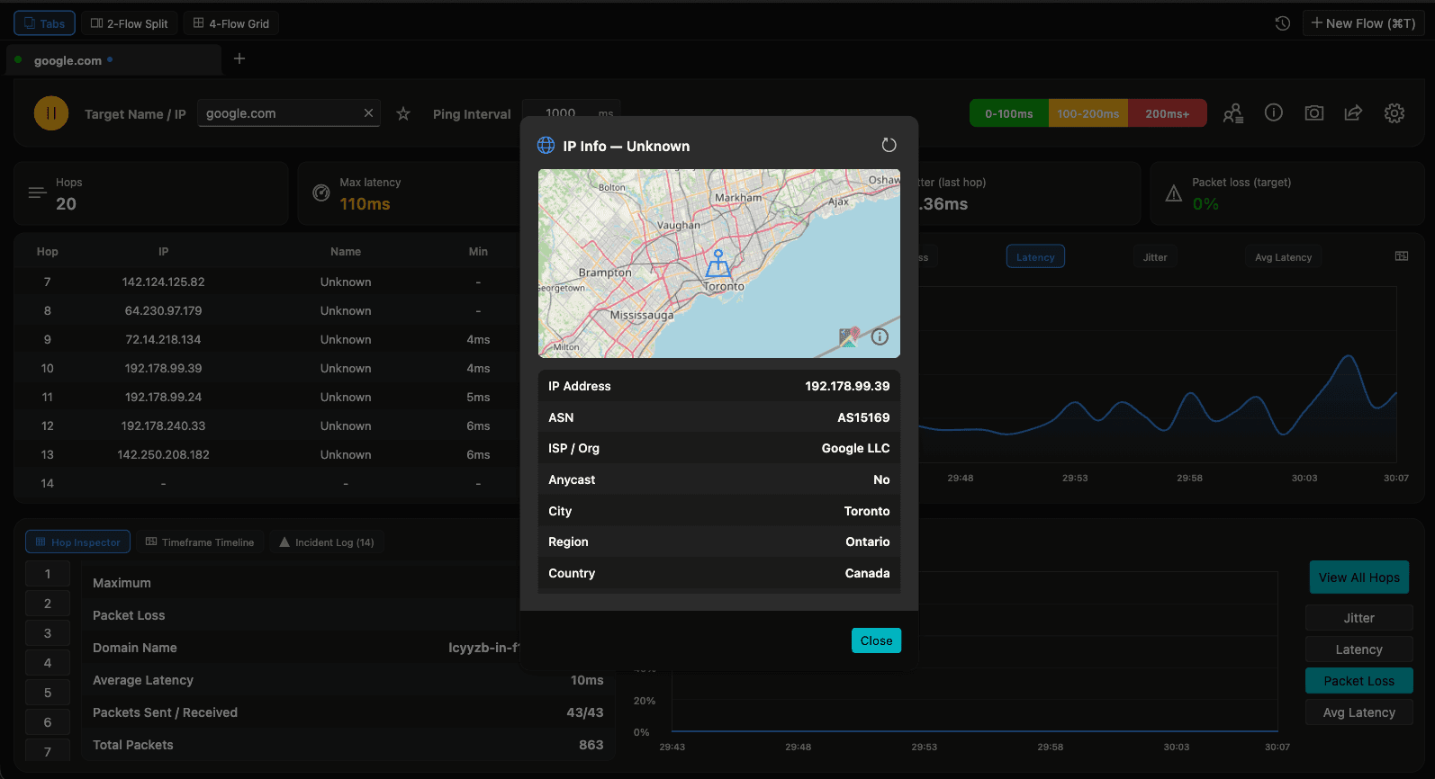Select hop 1 in Hop Inspector list
The image size is (1435, 779).
click(x=48, y=574)
